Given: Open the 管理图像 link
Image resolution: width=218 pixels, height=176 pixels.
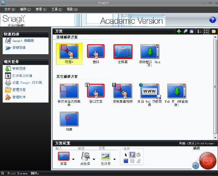Looking at the screenshot, I should [19, 48].
